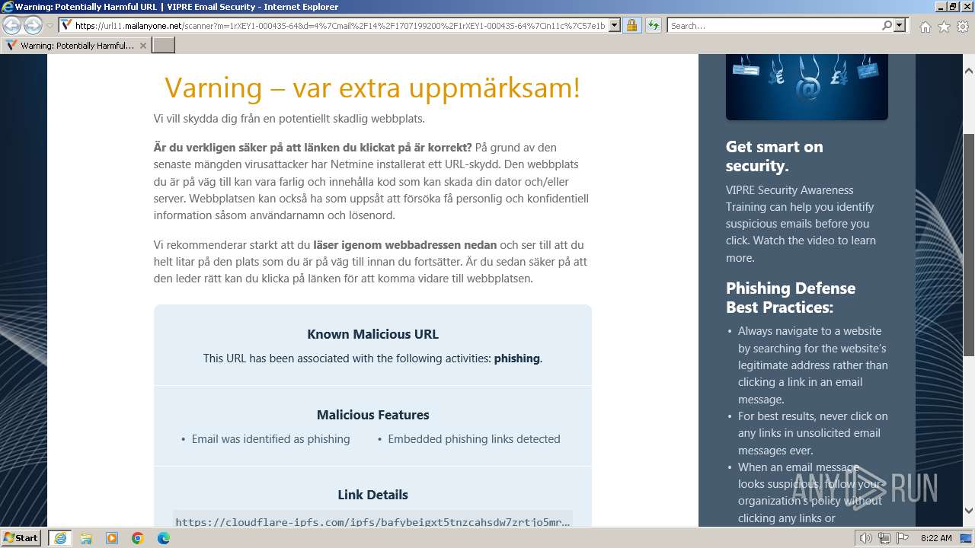Click the search magnifier icon

[x=887, y=25]
